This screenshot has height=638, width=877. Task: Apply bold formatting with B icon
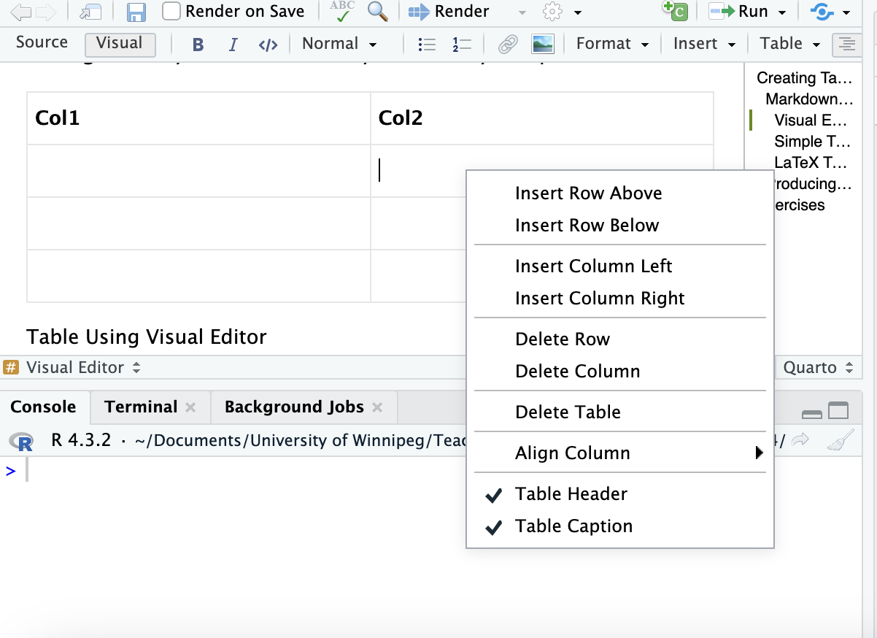click(198, 45)
